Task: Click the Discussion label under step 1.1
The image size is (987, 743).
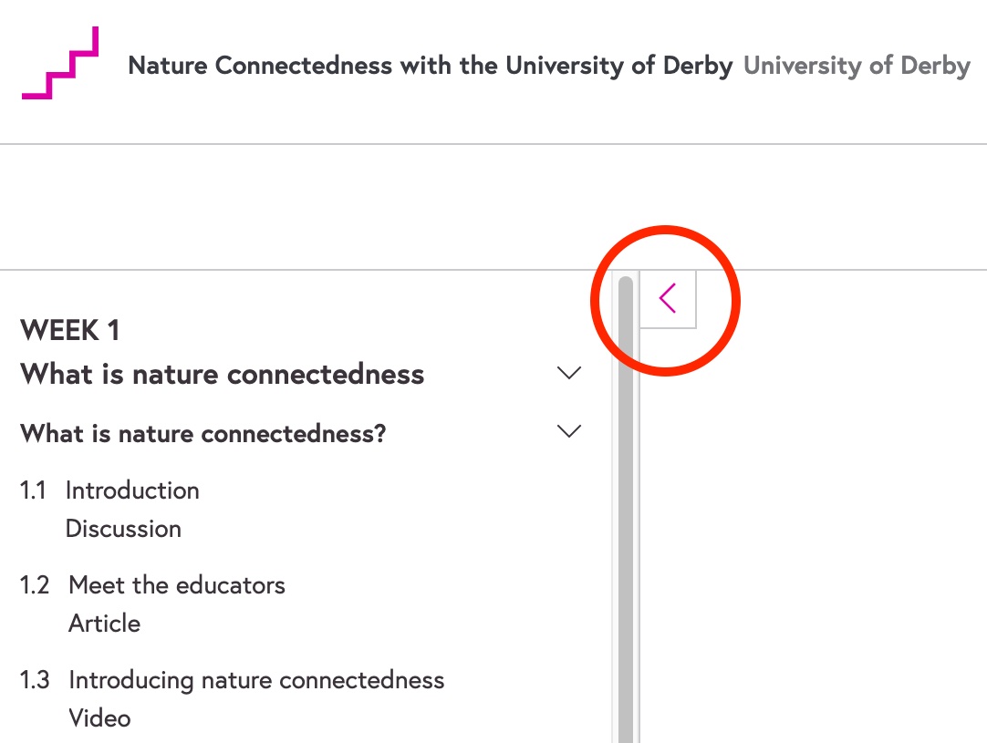Action: point(123,529)
